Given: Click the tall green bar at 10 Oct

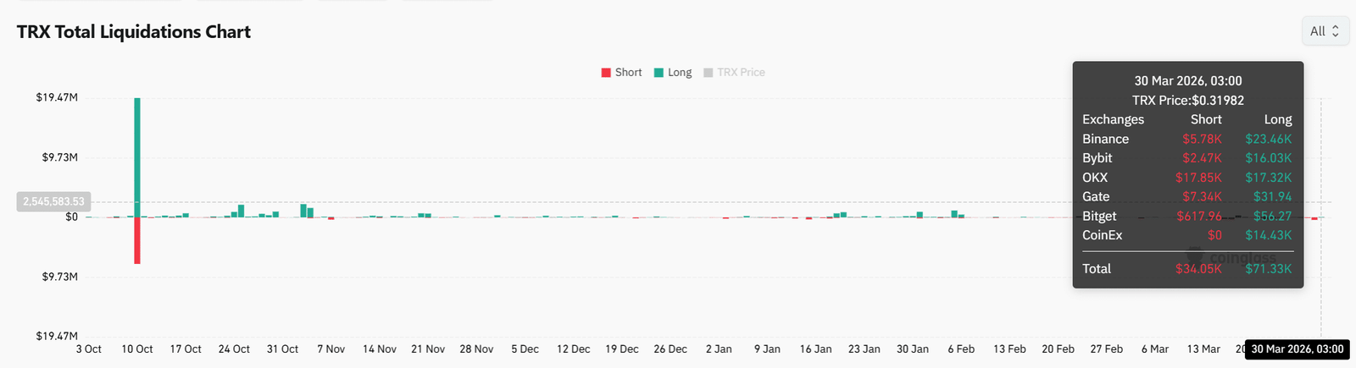Looking at the screenshot, I should 137,157.
